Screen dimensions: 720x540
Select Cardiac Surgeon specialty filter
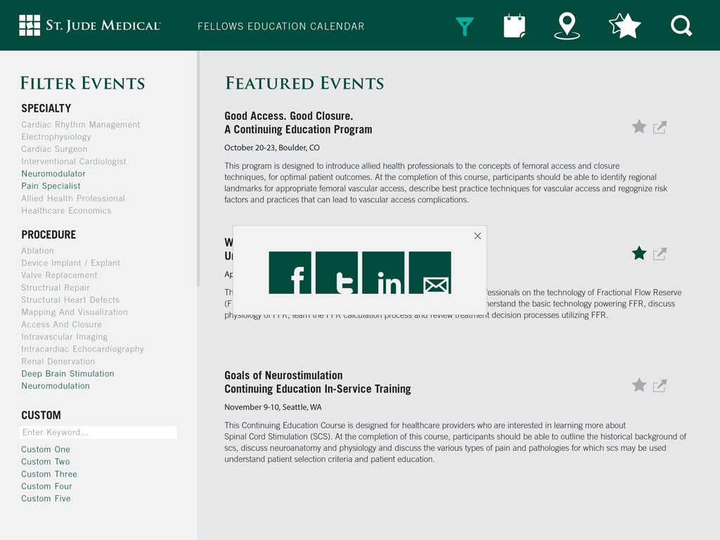[x=54, y=149]
